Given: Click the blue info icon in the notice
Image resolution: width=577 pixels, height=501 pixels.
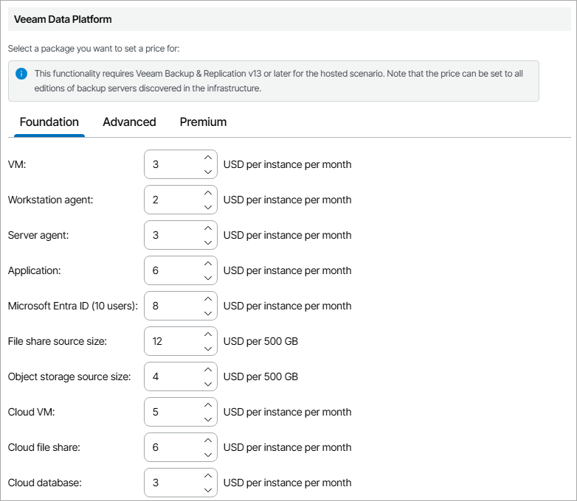Looking at the screenshot, I should click(x=21, y=74).
